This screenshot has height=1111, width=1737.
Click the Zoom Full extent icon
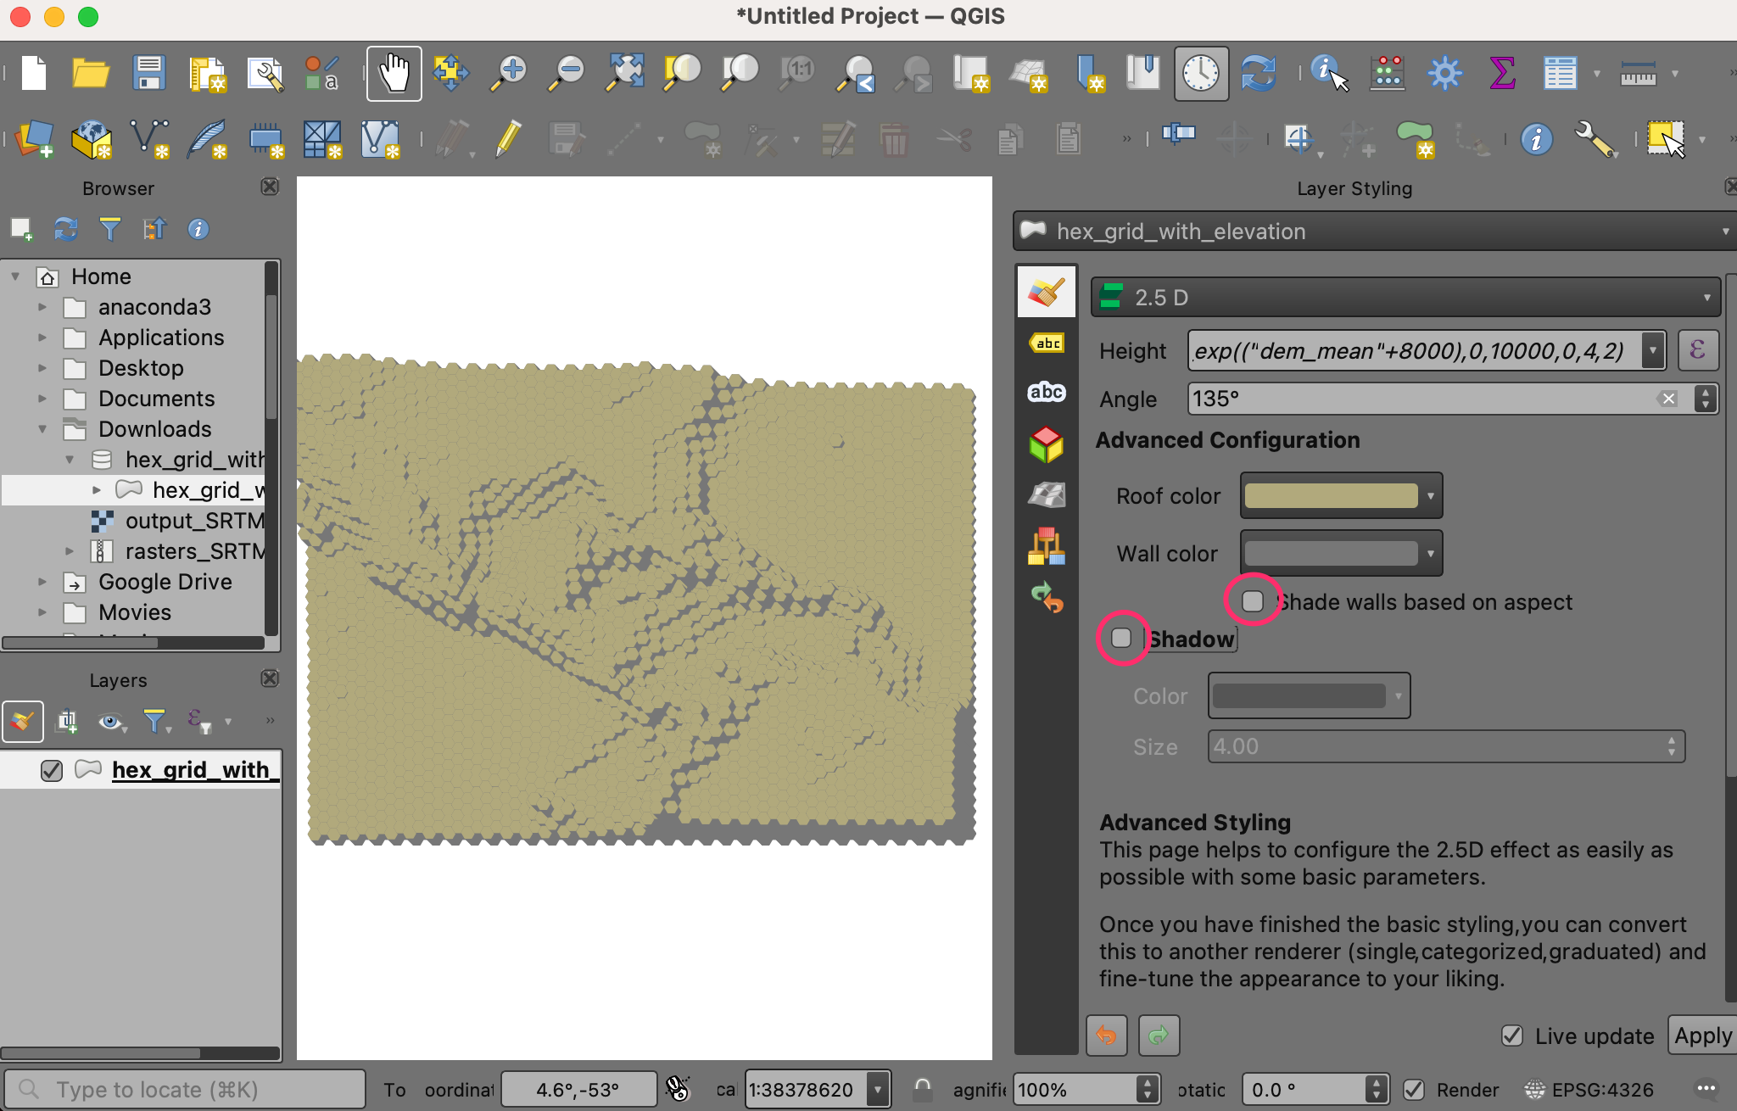[624, 74]
